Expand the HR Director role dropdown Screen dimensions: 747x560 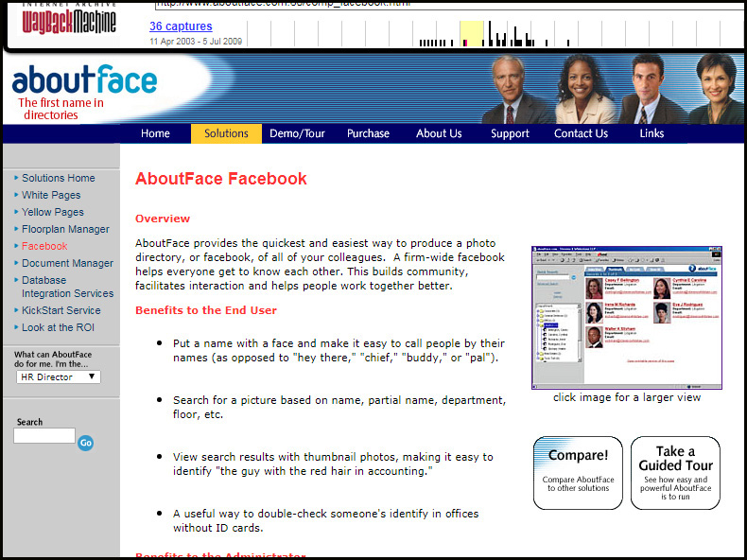tap(58, 377)
